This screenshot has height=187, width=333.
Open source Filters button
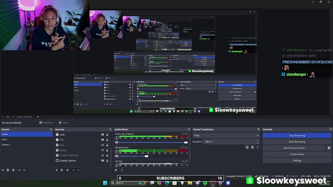[63, 123]
